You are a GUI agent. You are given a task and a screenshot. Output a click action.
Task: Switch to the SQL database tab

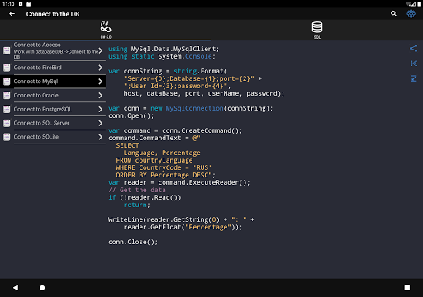(x=317, y=30)
